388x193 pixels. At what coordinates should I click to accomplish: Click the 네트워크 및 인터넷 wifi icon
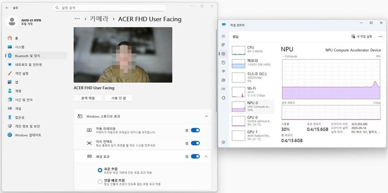pos(10,65)
